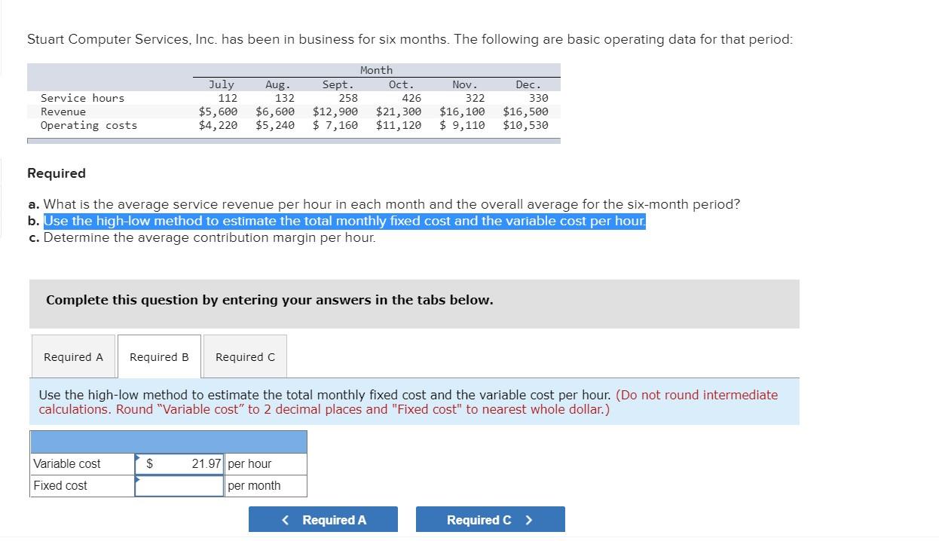Viewport: 939px width, 541px height.
Task: Advance with the Required C button
Action: (490, 520)
